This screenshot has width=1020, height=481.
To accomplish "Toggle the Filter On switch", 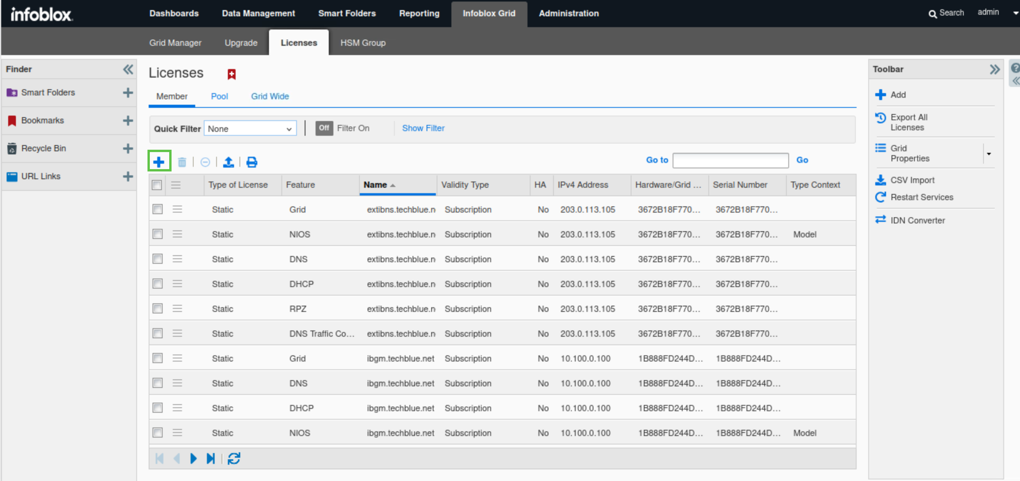I will pos(324,128).
